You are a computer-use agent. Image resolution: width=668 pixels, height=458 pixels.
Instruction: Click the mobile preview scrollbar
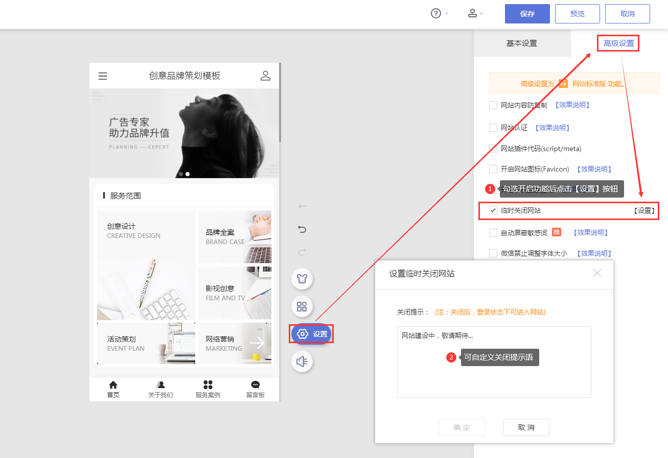click(280, 103)
